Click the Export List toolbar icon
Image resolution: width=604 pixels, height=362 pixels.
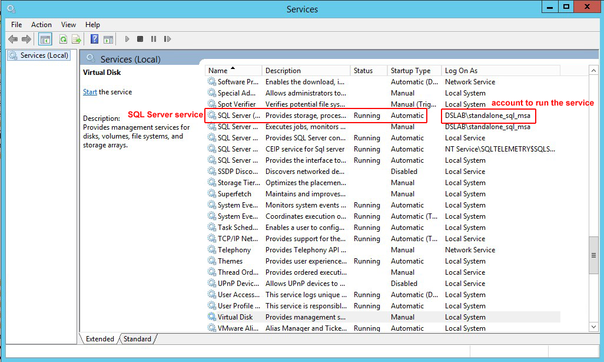[x=76, y=40]
